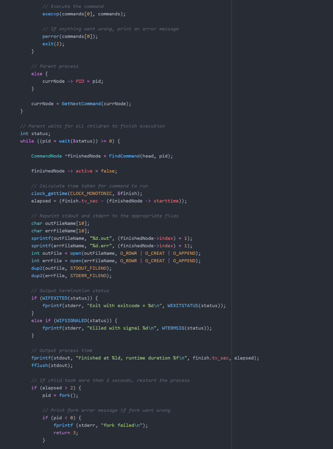Click the '// Calculate time taken' comment
333x449 pixels.
(89, 186)
